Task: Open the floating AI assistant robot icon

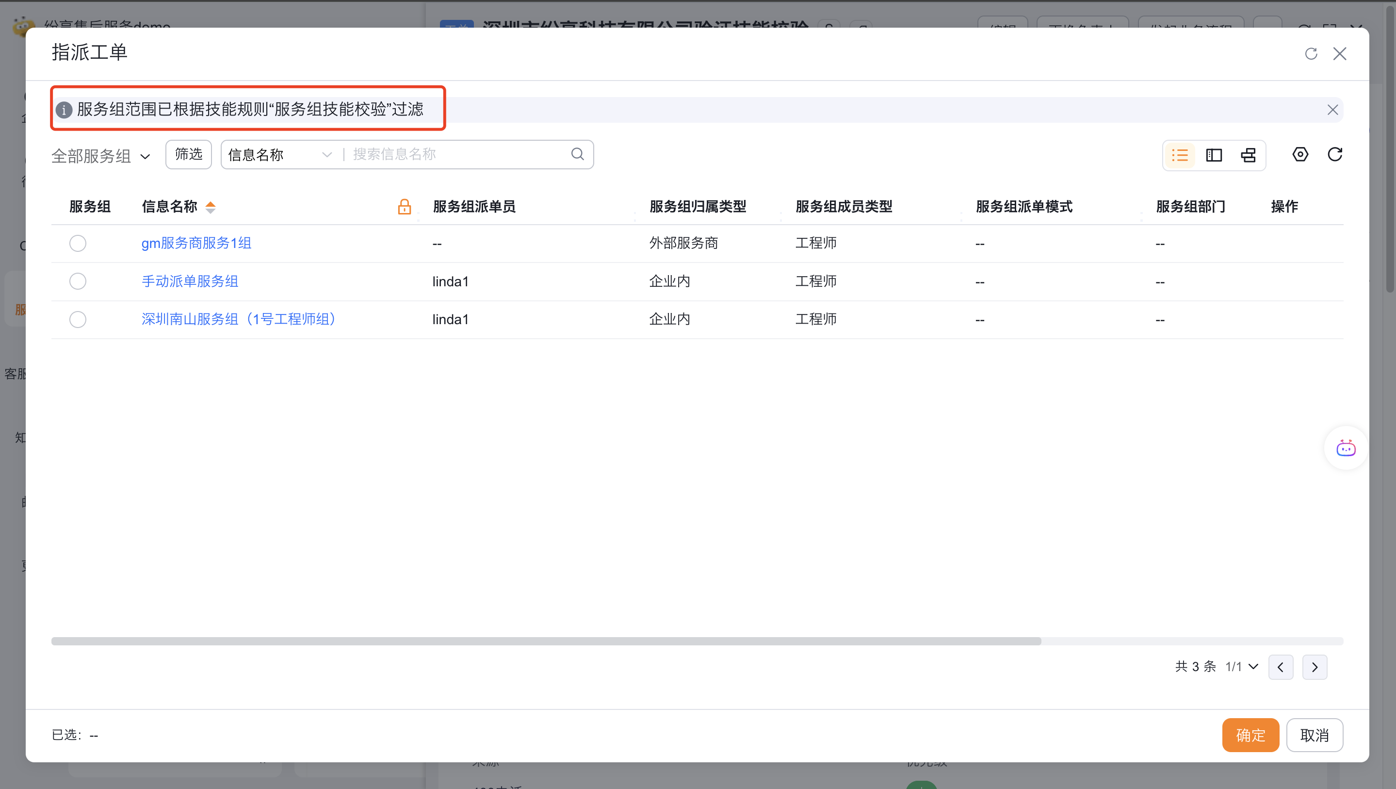Action: 1346,448
